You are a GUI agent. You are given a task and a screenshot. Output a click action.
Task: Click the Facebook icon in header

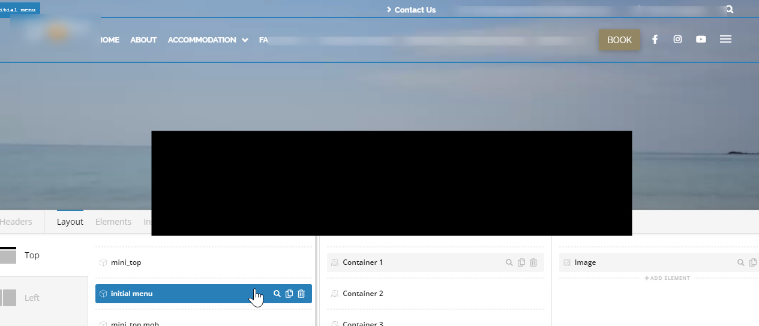[x=655, y=40]
